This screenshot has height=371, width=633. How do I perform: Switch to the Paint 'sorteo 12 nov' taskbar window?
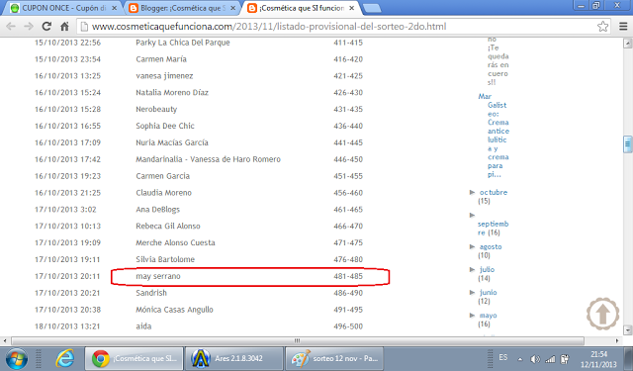point(335,358)
